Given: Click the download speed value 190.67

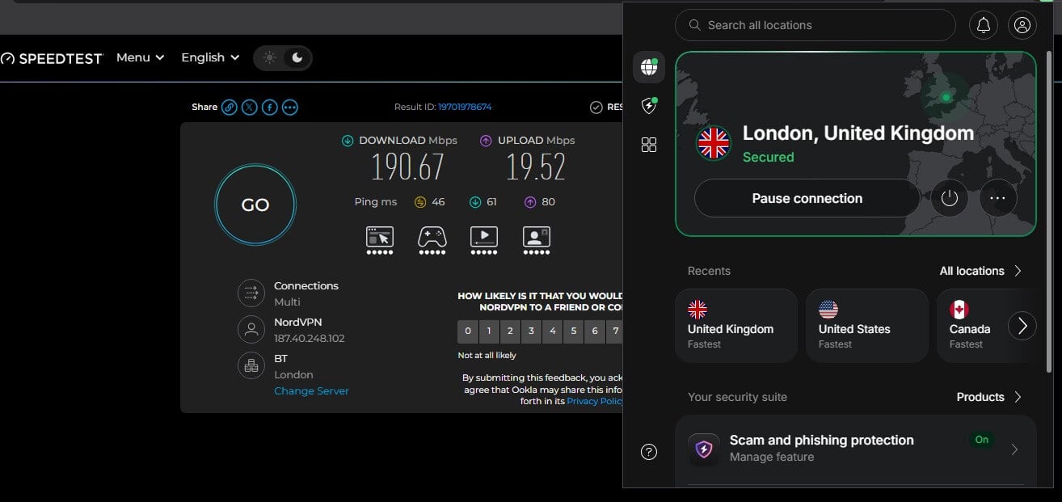Looking at the screenshot, I should coord(408,167).
